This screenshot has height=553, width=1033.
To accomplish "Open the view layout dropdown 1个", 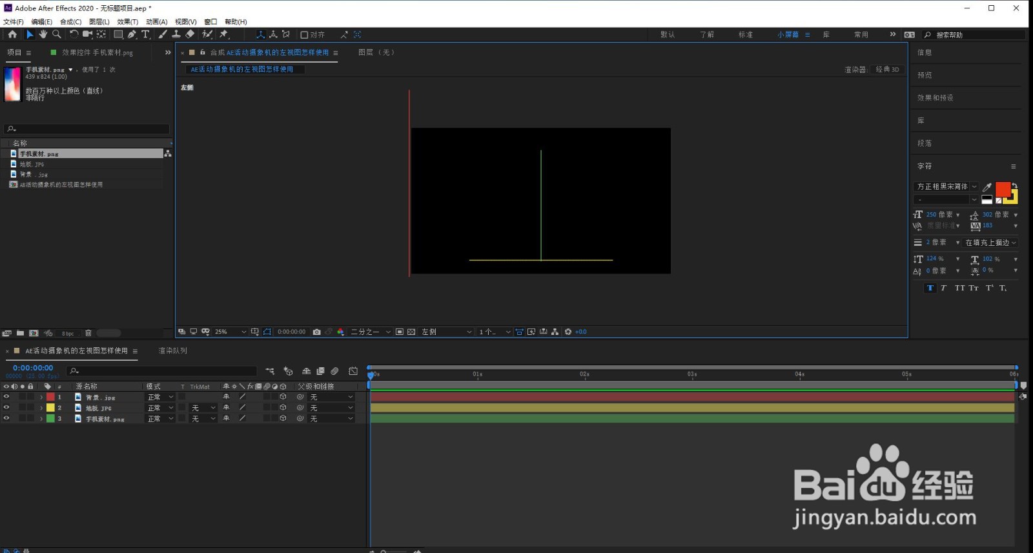I will 495,332.
